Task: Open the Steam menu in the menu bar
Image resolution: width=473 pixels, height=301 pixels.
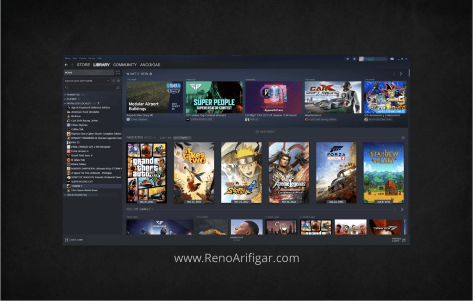Action: [x=68, y=58]
